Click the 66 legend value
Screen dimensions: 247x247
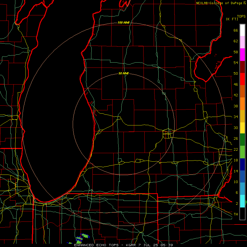point(236,30)
